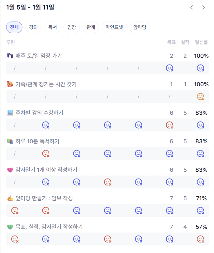Click the 1월 5일 - 1월 11일 date range heading

pos(30,7)
